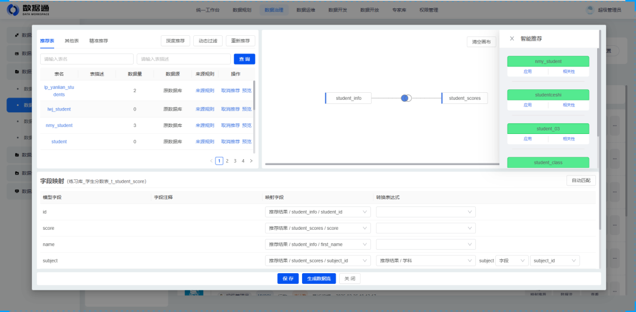Screen dimensions: 636x312
Task: Open the student table link
Action: 59,142
